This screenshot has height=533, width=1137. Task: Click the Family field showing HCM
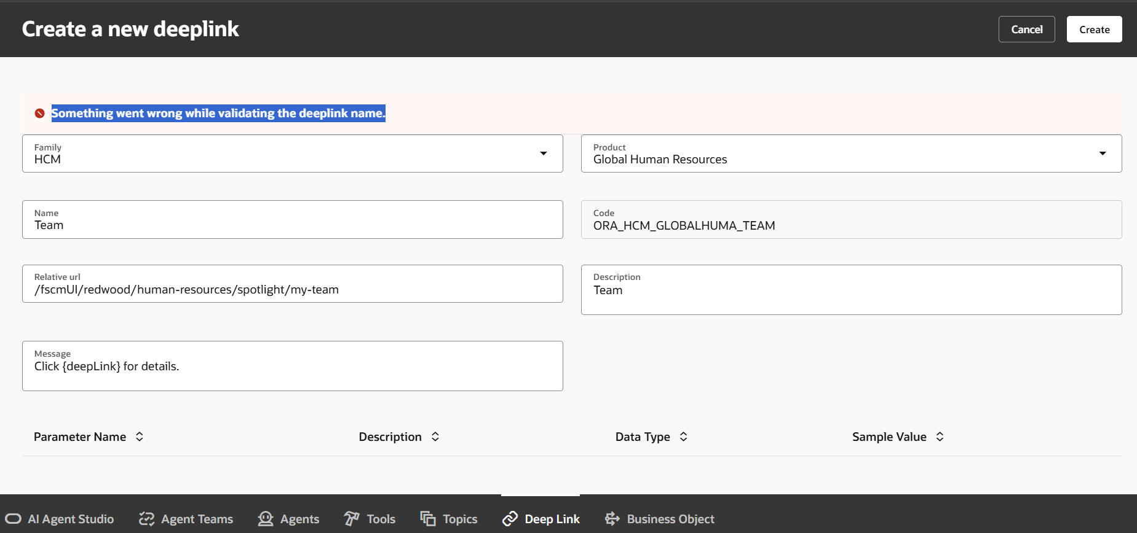(x=293, y=154)
